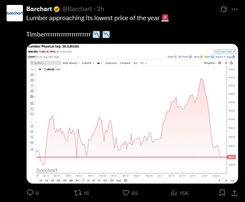This screenshot has width=245, height=202.
Task: Bookmark this tweet
Action: pyautogui.click(x=222, y=193)
